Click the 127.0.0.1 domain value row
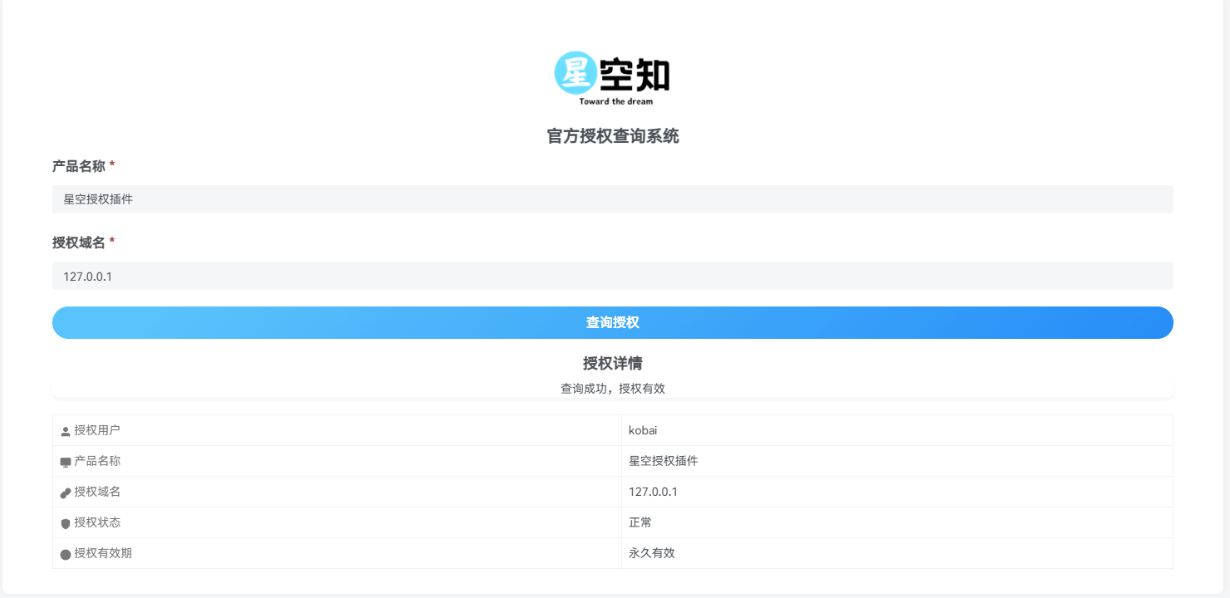 click(653, 492)
